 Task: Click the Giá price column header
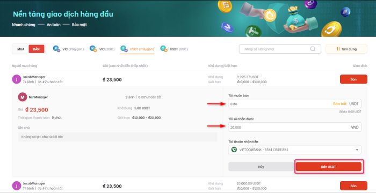[x=125, y=65]
